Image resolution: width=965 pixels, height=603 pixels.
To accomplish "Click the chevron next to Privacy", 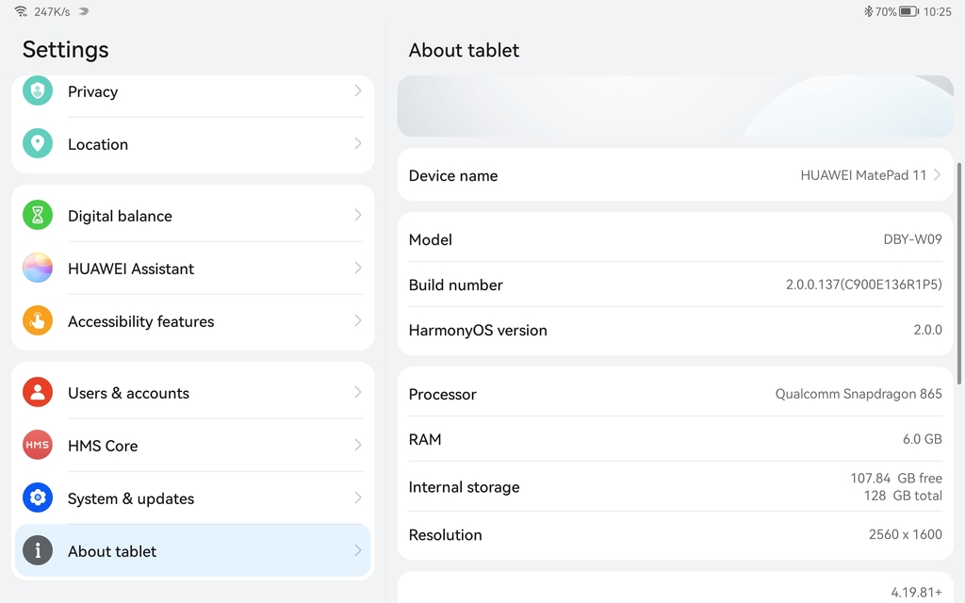I will 356,91.
